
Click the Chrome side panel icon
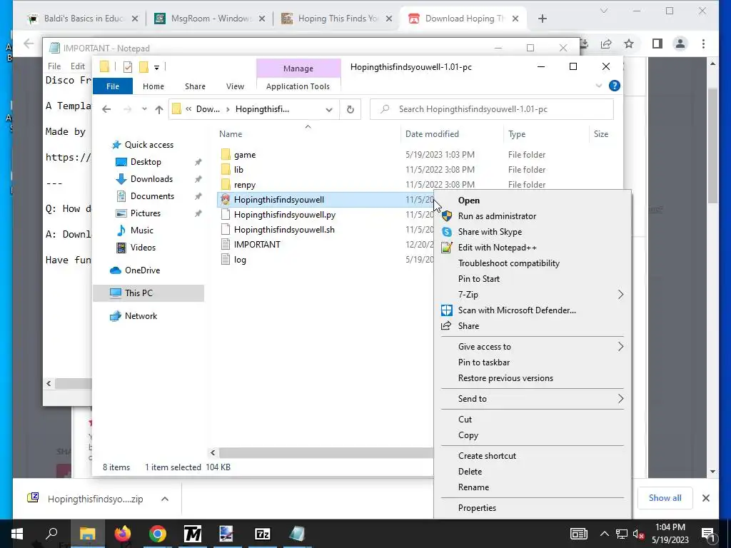pos(657,44)
